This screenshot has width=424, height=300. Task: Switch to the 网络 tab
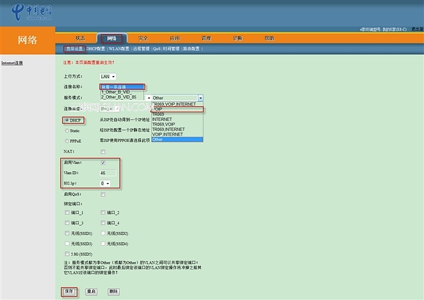point(112,38)
